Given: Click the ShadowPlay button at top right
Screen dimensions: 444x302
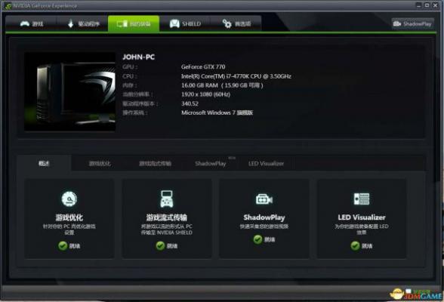Looking at the screenshot, I should point(412,23).
